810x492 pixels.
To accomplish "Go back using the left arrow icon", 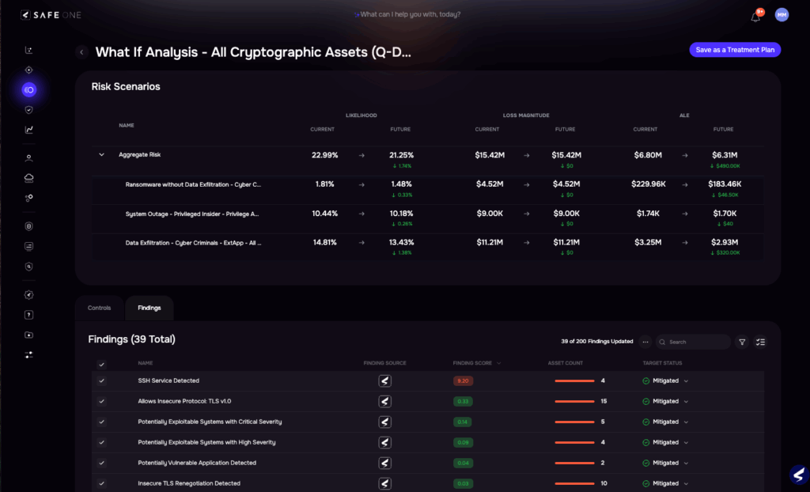I will [x=81, y=52].
